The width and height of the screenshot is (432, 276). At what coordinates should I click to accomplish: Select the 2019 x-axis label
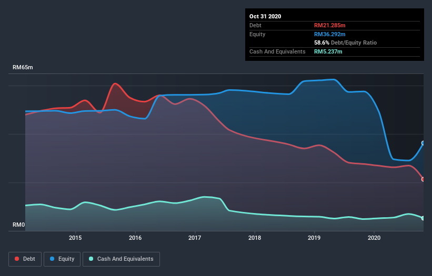click(x=314, y=238)
